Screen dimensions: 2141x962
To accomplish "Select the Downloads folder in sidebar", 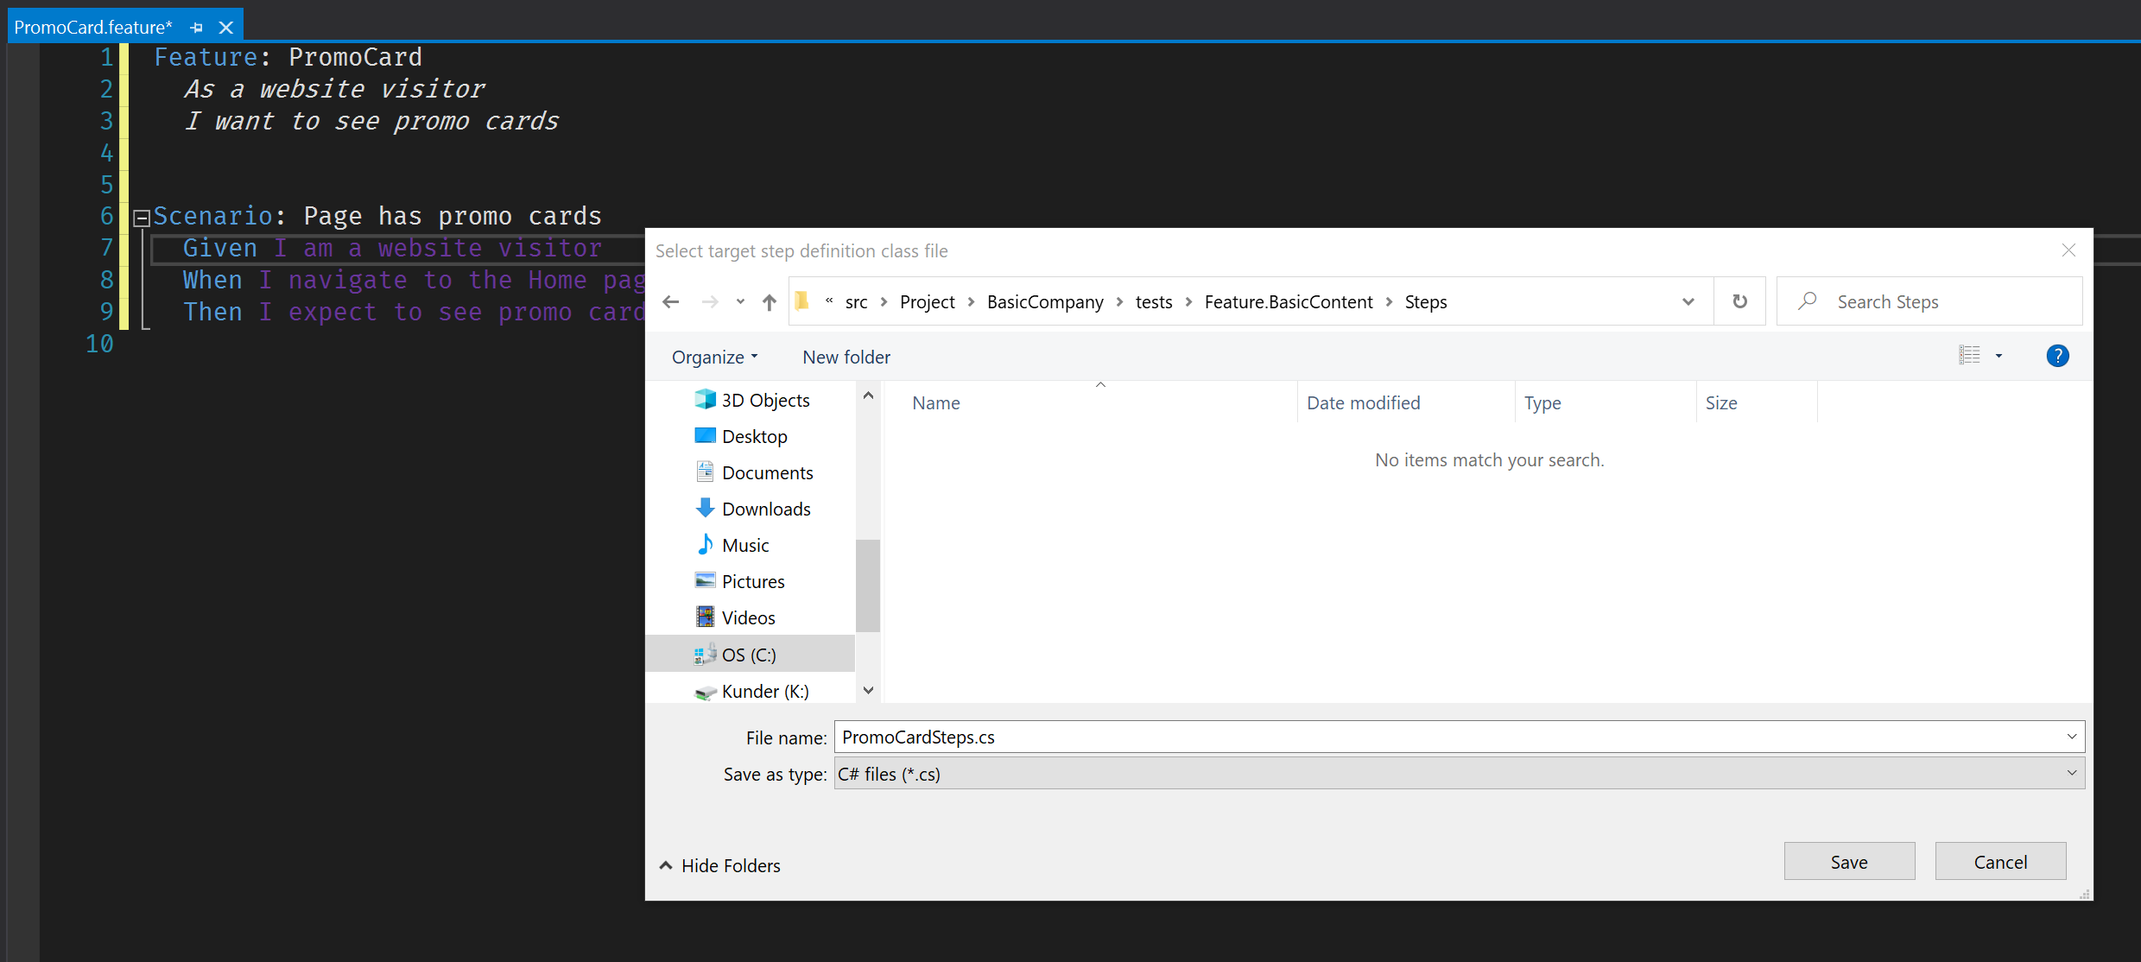I will [x=765, y=509].
